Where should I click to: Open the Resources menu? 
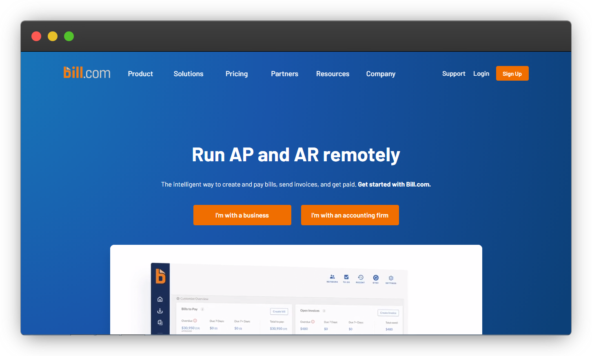[x=333, y=74]
